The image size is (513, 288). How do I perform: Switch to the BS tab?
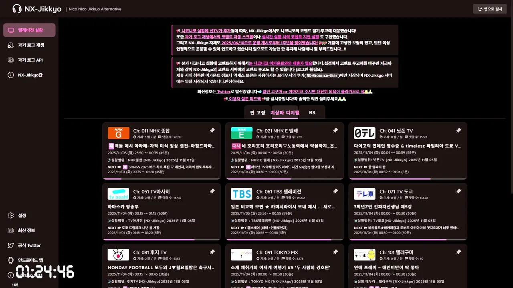point(312,113)
